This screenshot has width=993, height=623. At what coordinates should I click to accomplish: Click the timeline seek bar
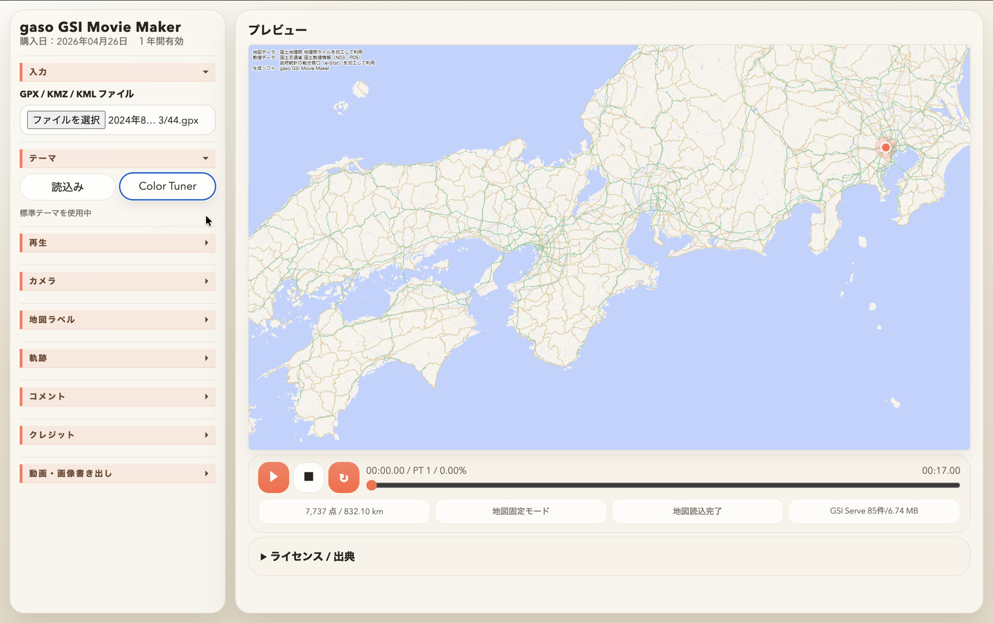664,486
